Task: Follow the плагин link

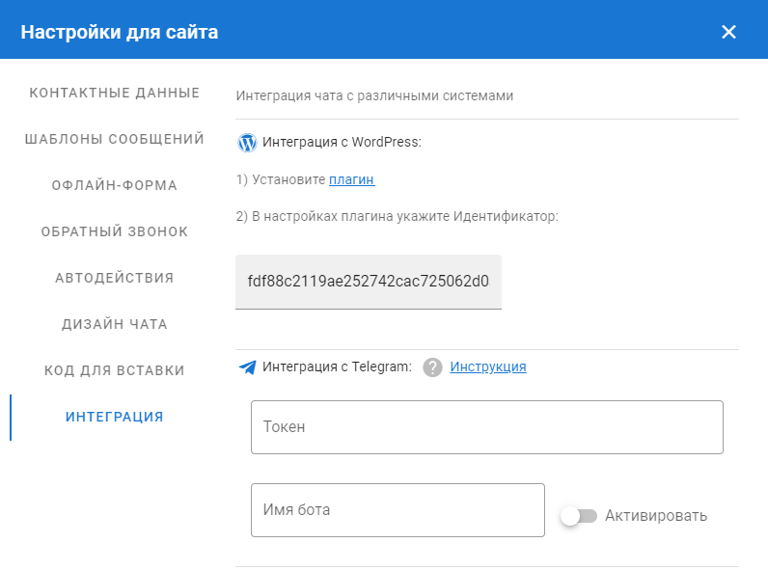Action: click(351, 179)
